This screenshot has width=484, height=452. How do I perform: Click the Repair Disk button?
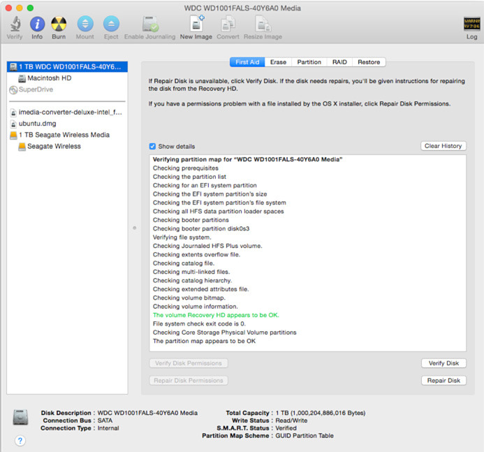[x=443, y=380]
